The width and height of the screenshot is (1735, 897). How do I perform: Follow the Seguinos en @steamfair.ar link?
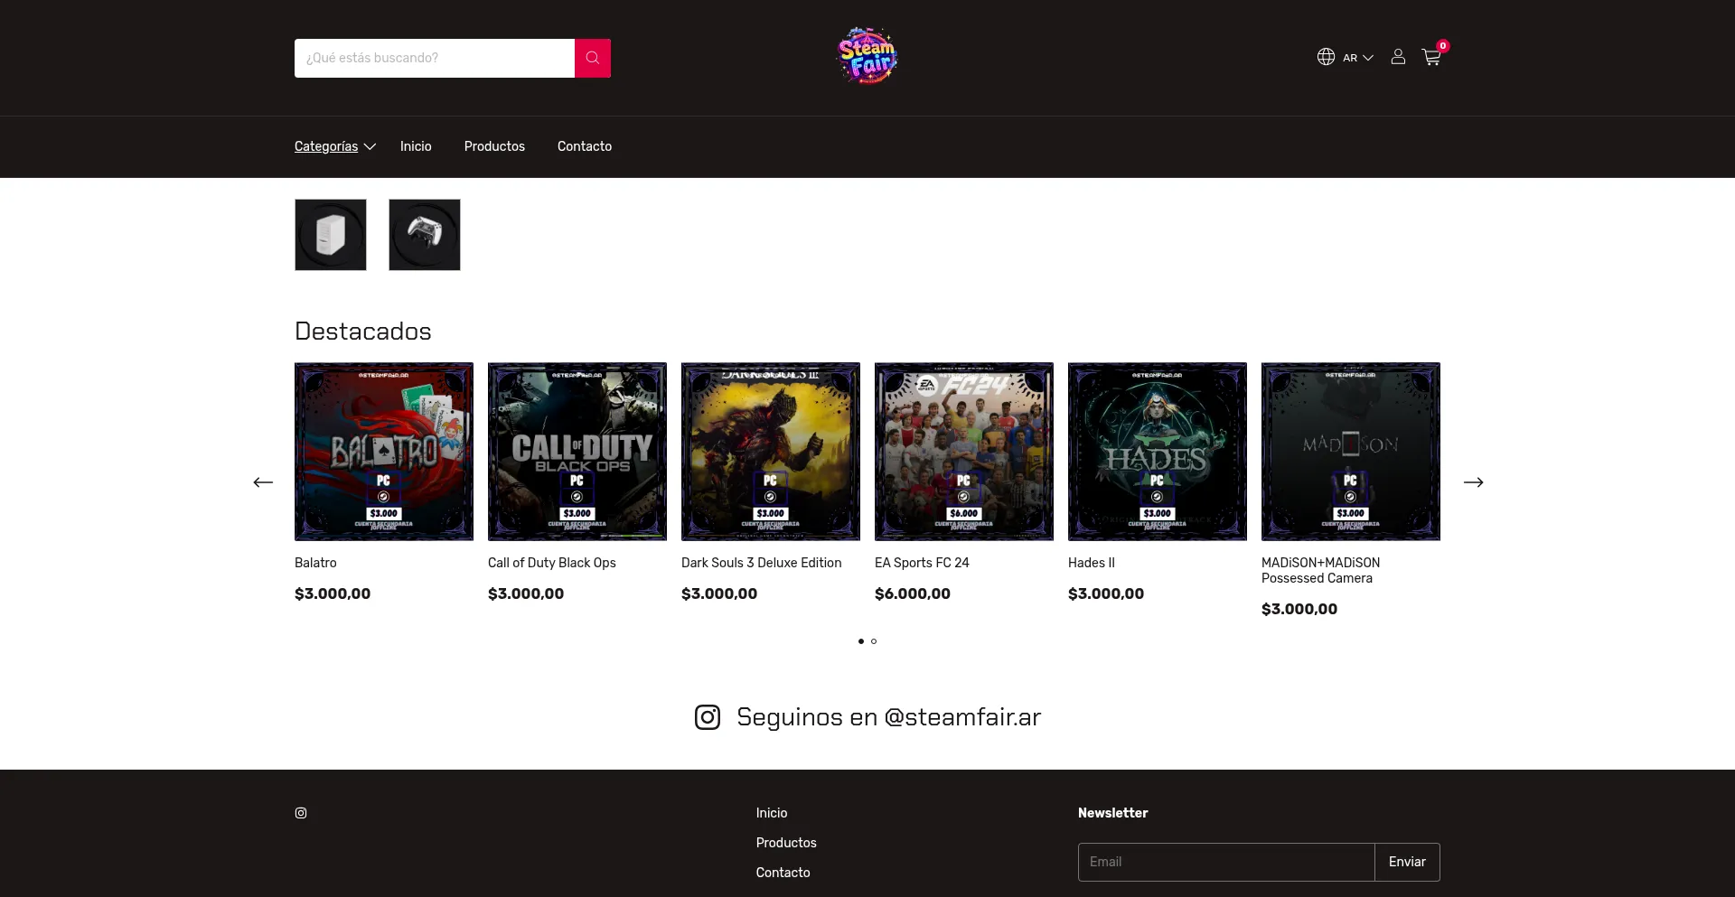click(867, 717)
